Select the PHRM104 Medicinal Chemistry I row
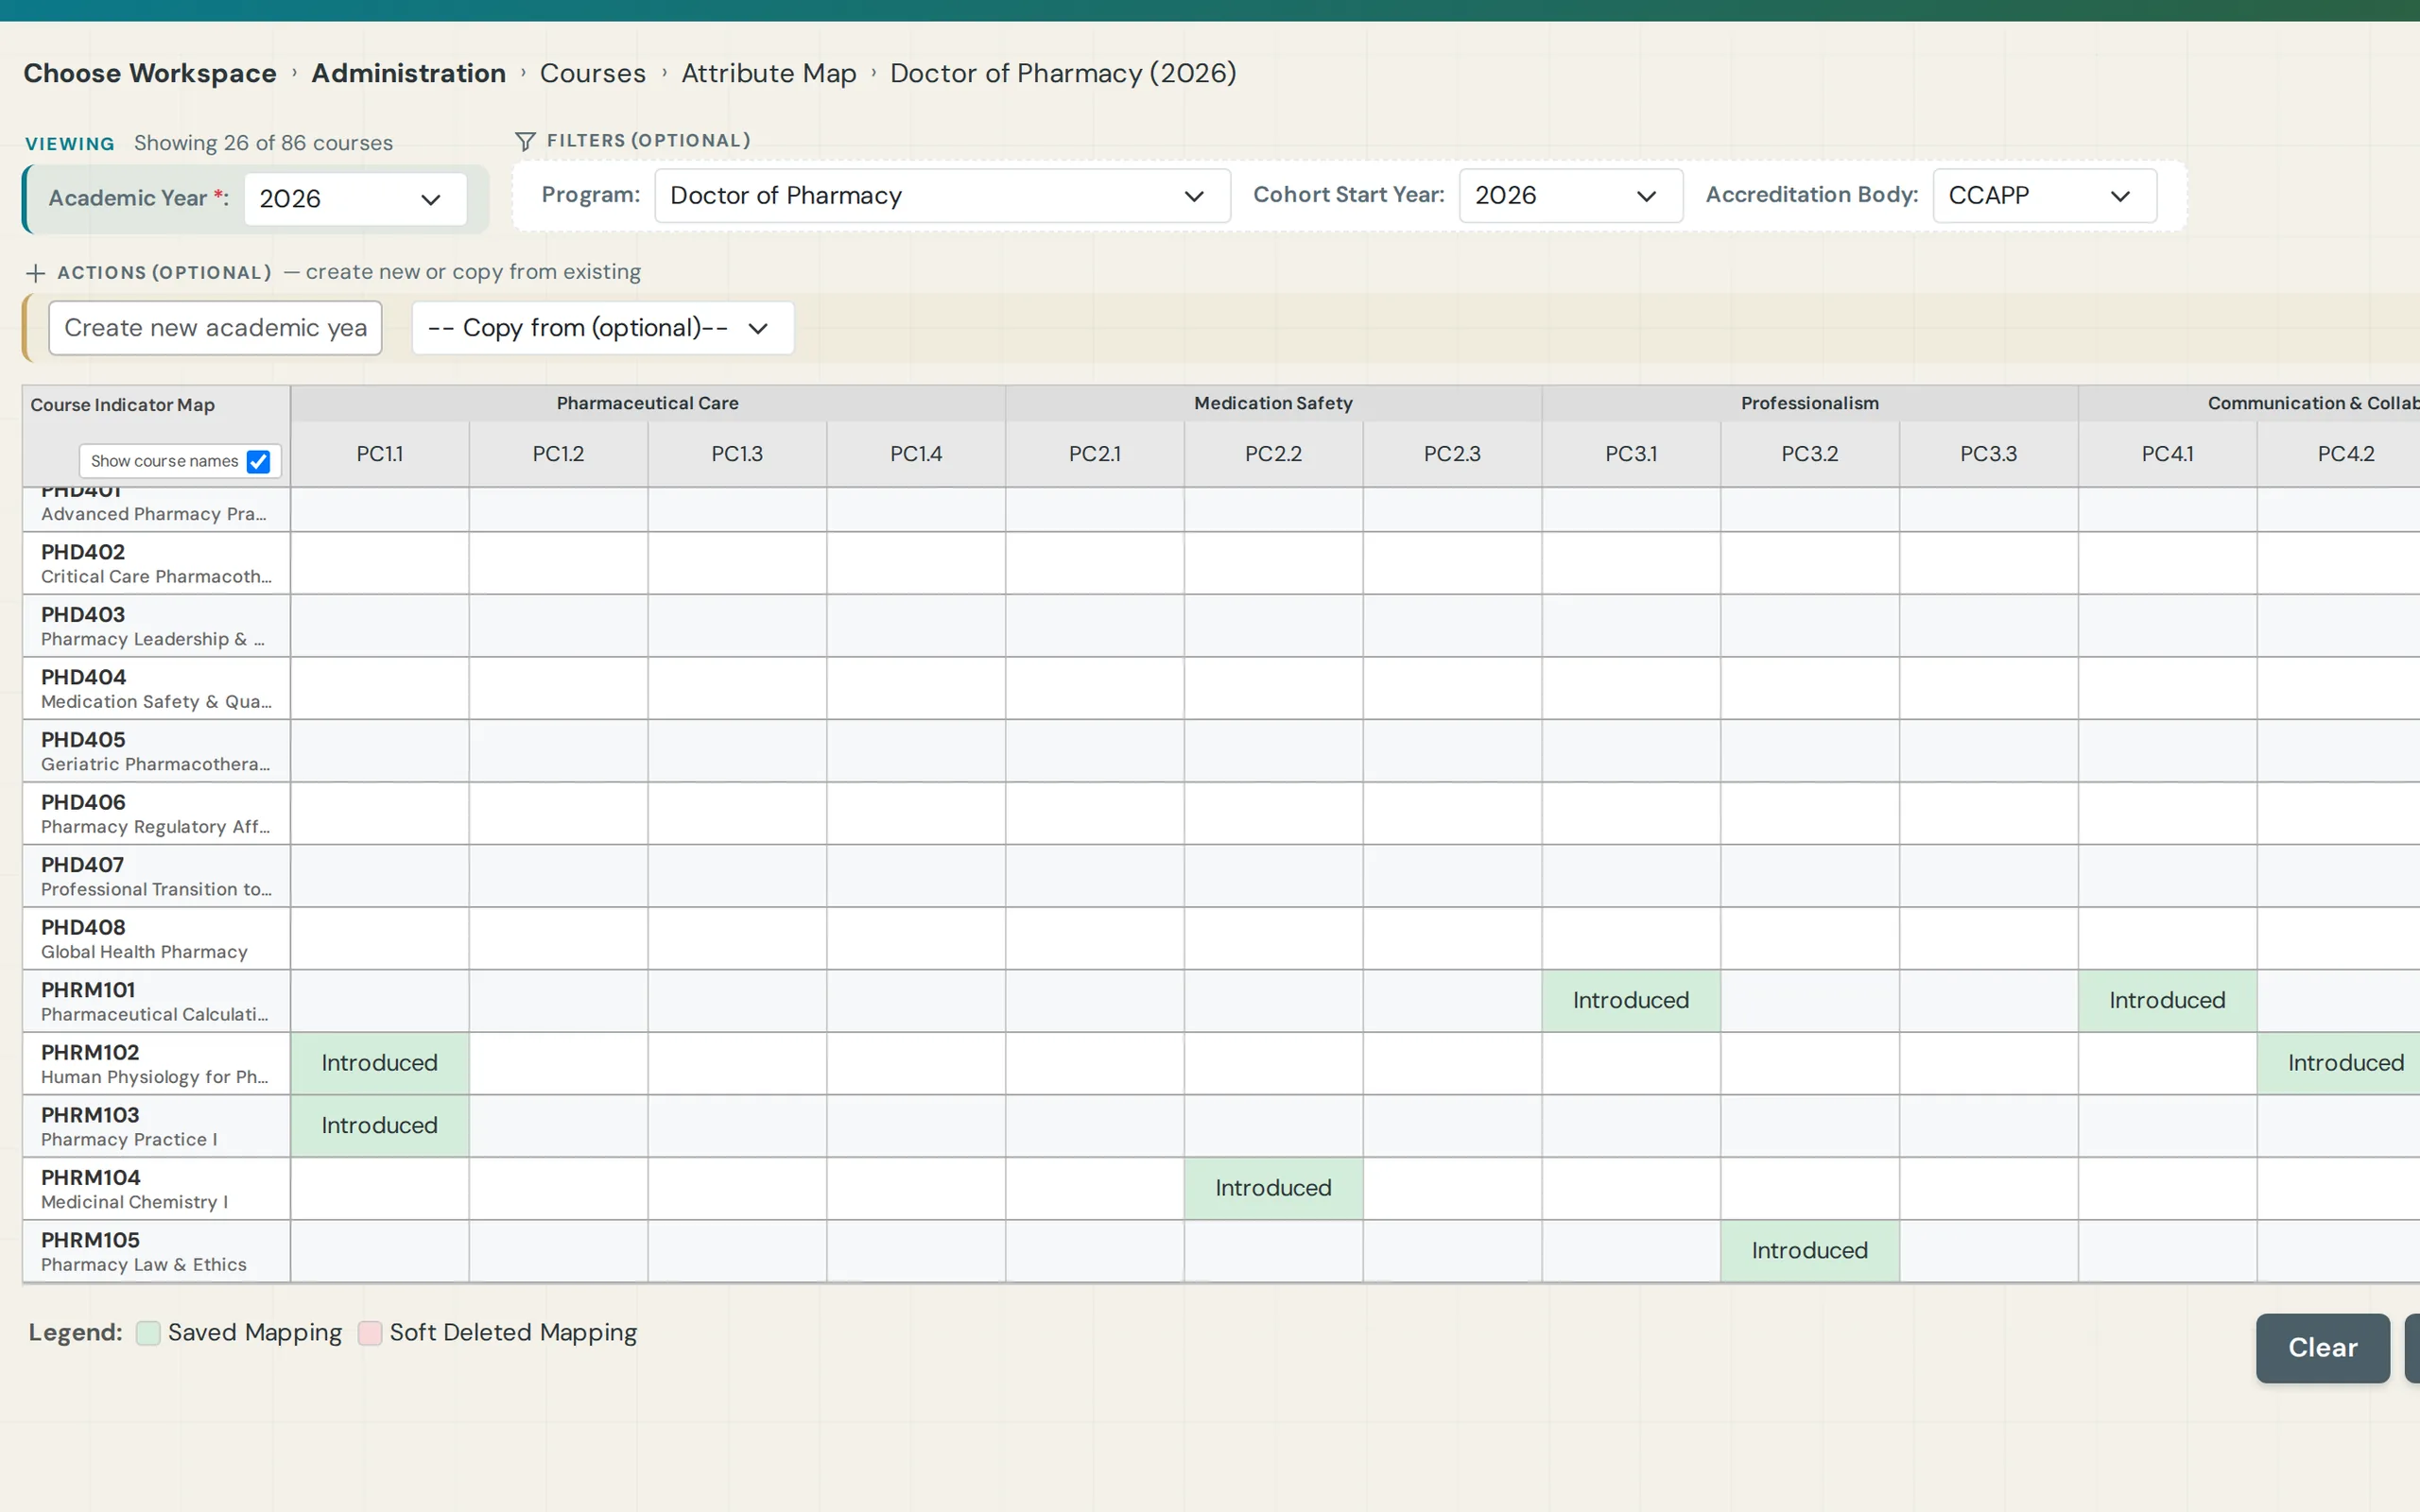 [x=156, y=1188]
